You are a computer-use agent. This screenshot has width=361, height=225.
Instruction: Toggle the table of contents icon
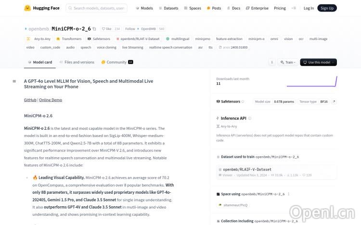point(14,81)
